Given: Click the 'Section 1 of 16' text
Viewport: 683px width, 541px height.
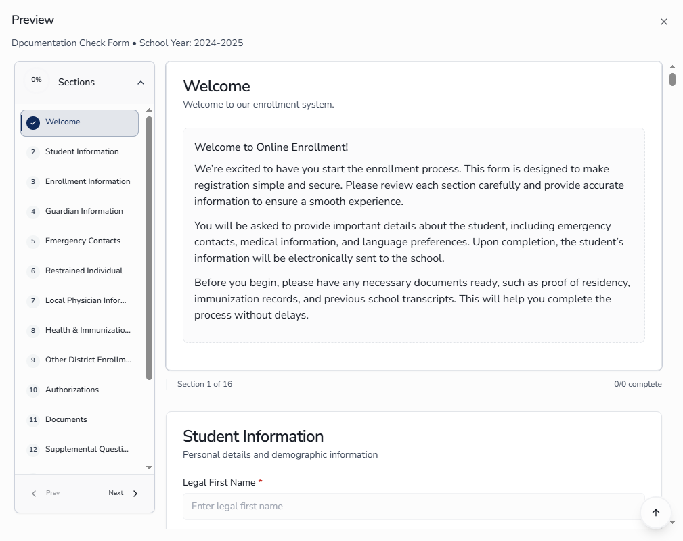Looking at the screenshot, I should pos(204,384).
